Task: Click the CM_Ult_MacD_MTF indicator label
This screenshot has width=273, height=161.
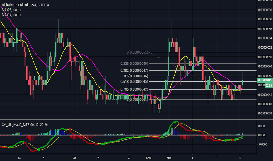Action: (25, 125)
